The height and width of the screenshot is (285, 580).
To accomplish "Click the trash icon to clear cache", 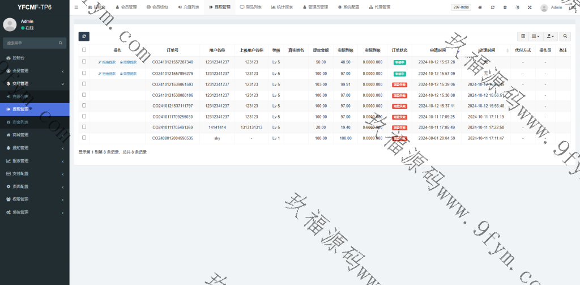I will pyautogui.click(x=505, y=7).
